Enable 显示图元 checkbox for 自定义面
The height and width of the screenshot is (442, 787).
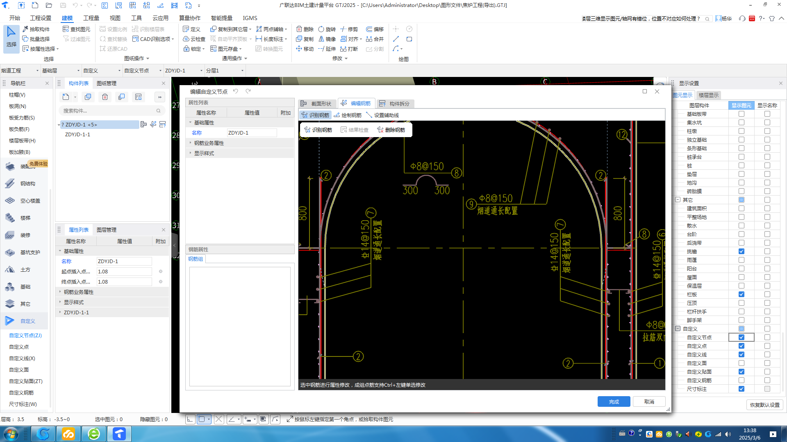pos(741,363)
